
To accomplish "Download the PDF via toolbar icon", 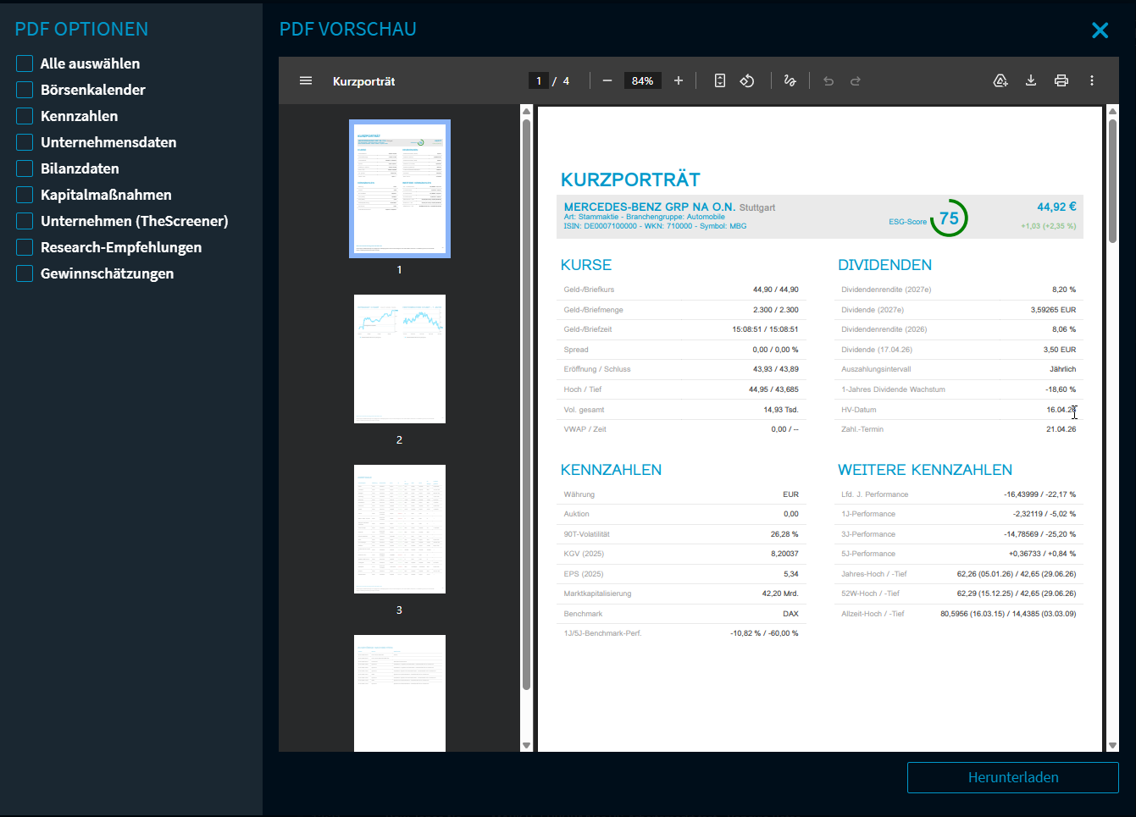I will pos(1031,80).
